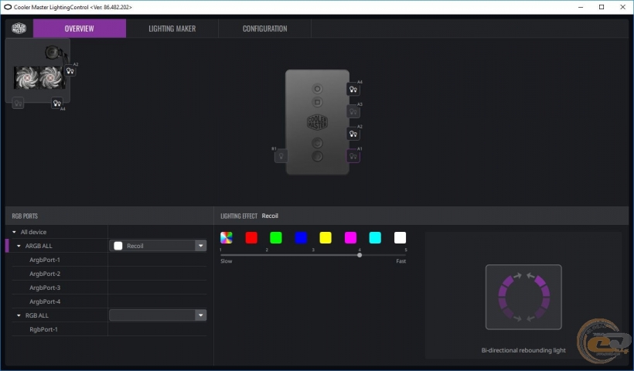The width and height of the screenshot is (634, 371).
Task: Select the A3 port icon on controller
Action: click(x=353, y=111)
